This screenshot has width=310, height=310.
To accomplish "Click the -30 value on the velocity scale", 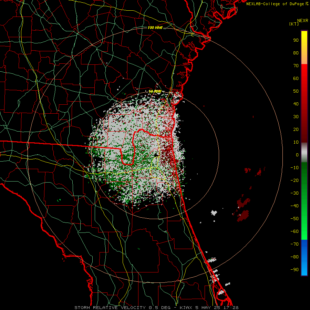I will coord(294,193).
